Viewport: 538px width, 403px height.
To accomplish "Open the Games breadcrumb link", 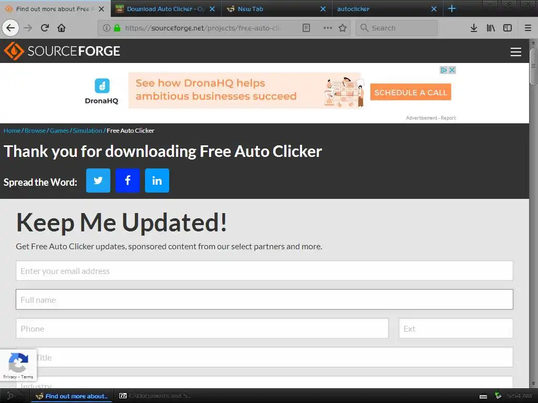I will point(59,131).
